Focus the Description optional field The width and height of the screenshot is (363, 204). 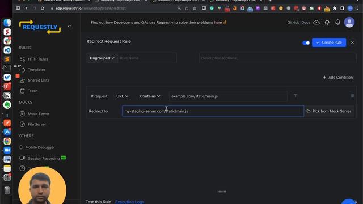(277, 58)
